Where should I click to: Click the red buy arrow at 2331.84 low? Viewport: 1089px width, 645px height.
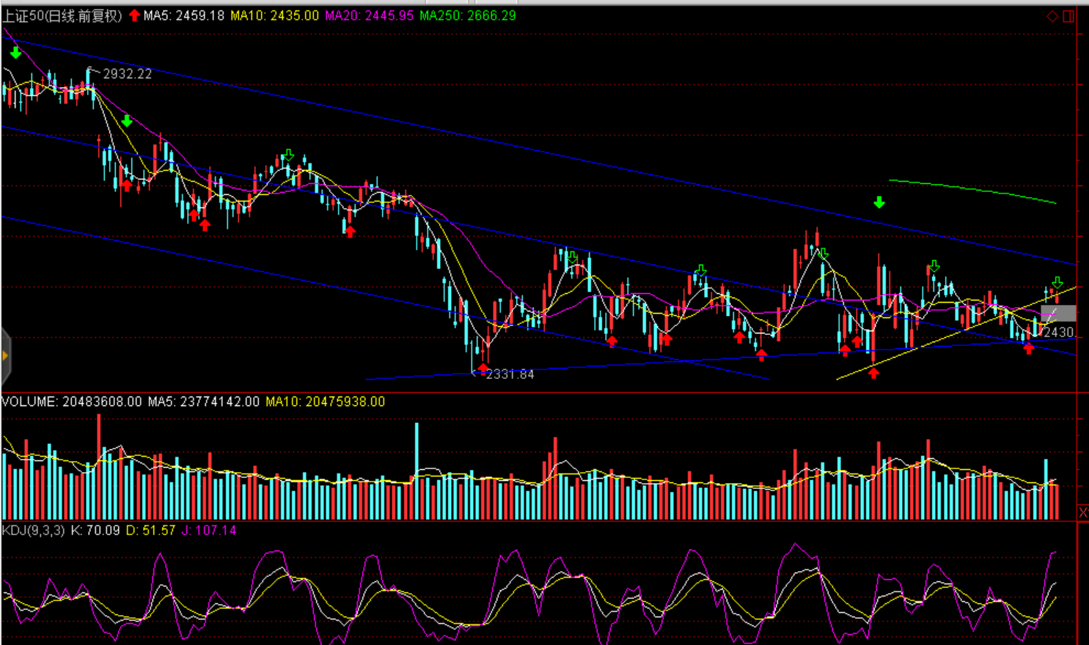[483, 369]
